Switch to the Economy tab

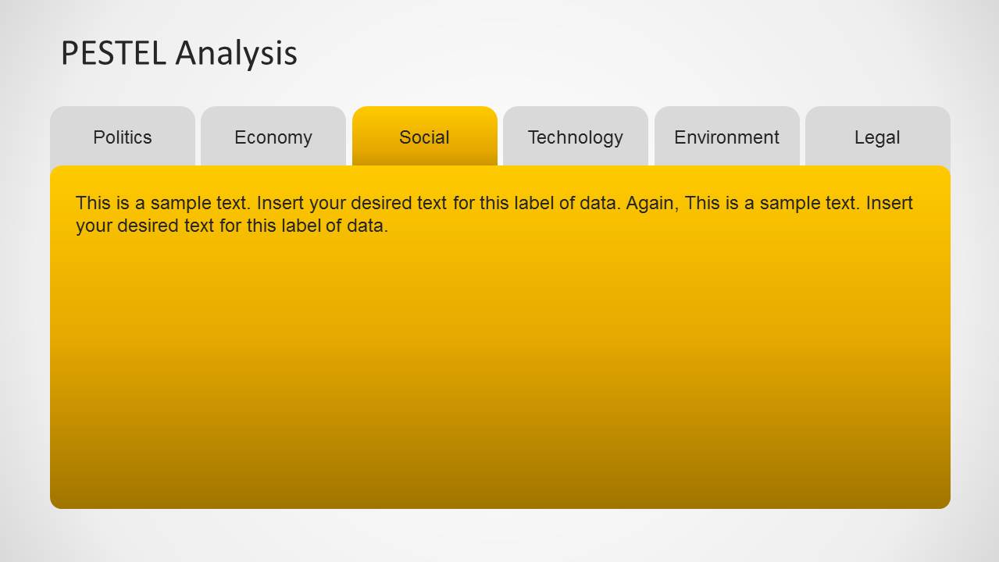[x=273, y=137]
